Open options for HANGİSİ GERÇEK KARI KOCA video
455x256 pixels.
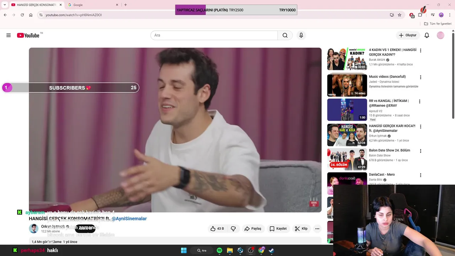click(421, 126)
